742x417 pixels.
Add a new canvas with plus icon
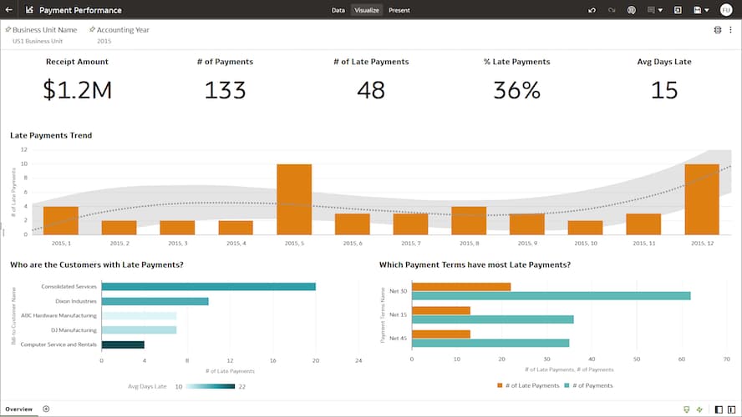point(46,409)
